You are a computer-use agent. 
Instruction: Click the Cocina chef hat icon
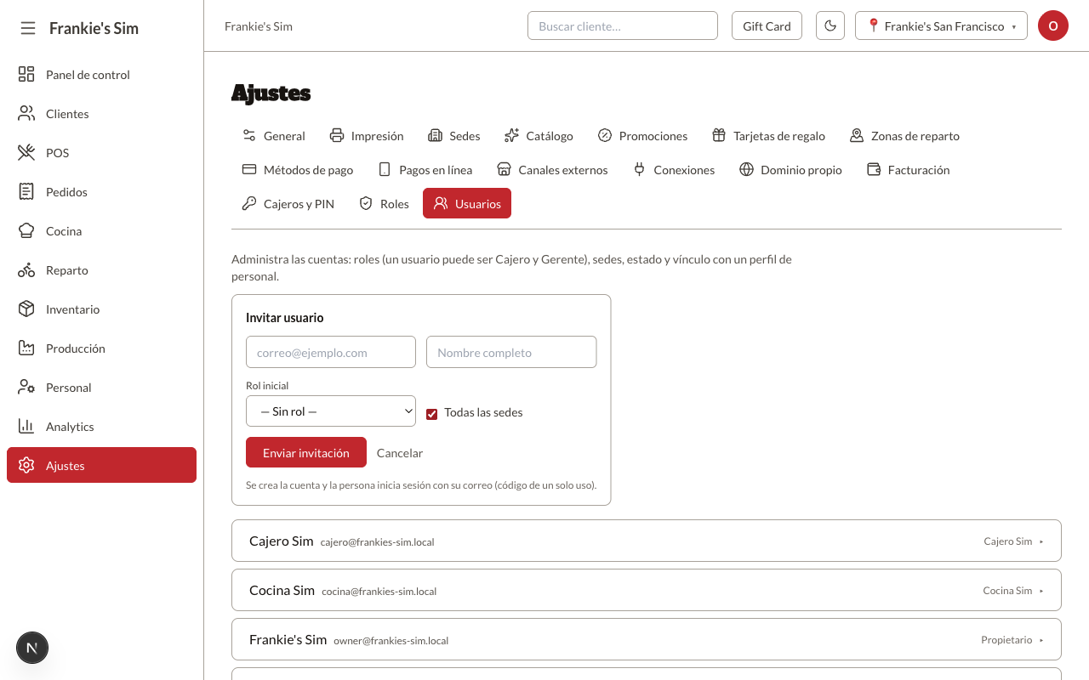pos(26,230)
